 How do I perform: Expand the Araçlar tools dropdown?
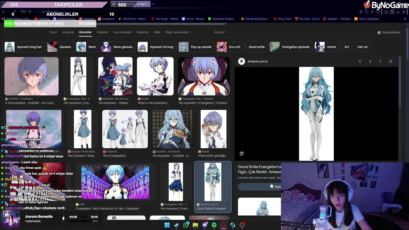tap(221, 32)
